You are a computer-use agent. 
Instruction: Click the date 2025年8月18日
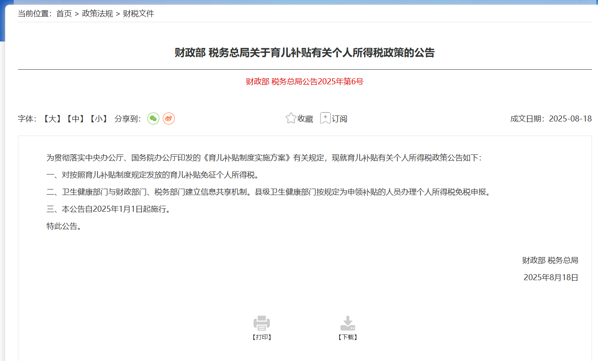(551, 278)
